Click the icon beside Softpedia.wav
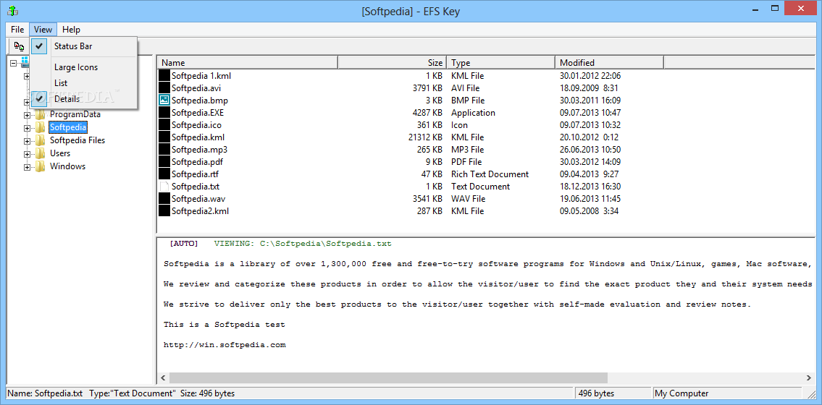 (x=164, y=199)
